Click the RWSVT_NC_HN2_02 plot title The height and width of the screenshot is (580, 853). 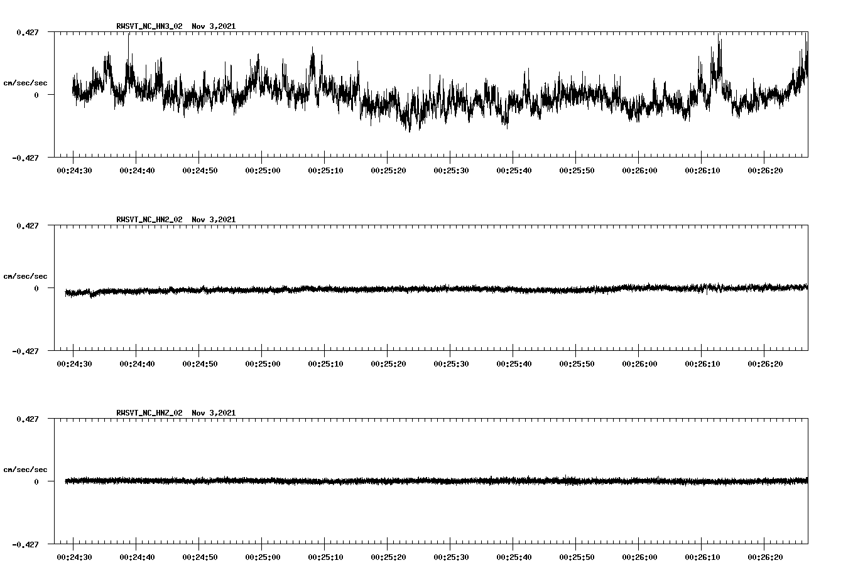(x=149, y=220)
